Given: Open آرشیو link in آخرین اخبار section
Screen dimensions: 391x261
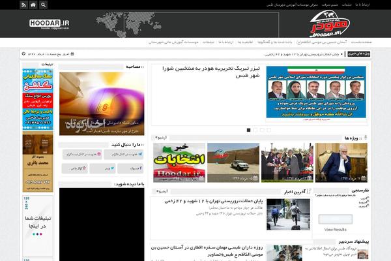Looking at the screenshot, I should (162, 191).
